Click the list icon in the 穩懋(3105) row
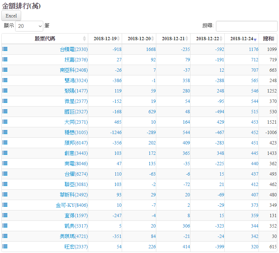Screen dimensions: 279x253 coord(5,132)
